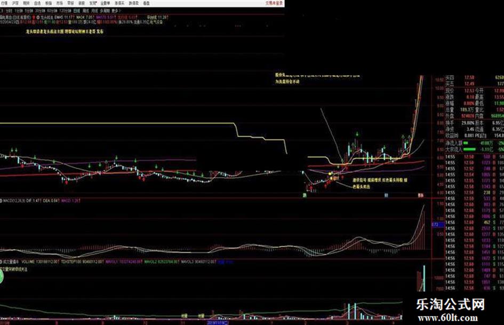Switch to the 分时 chart tab

[9, 11]
